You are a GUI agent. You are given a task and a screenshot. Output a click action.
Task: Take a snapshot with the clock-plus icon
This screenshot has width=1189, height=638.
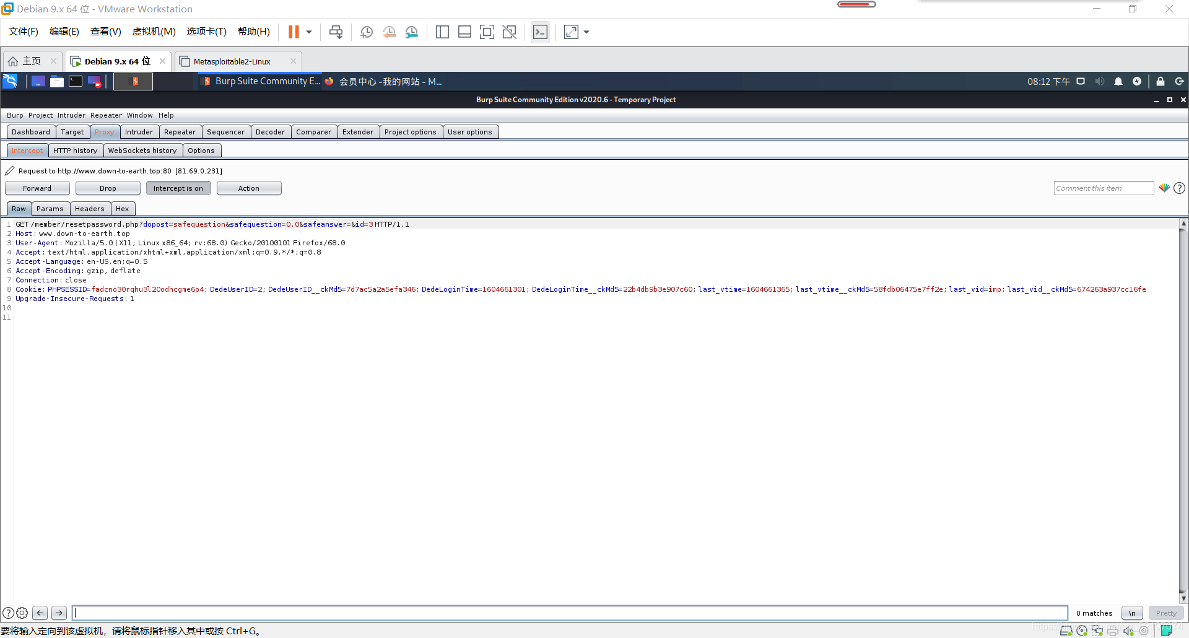[367, 32]
